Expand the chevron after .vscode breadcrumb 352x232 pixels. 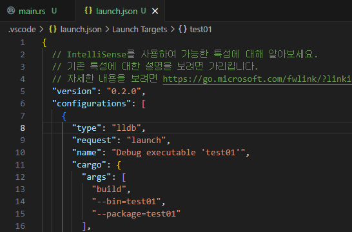click(41, 30)
